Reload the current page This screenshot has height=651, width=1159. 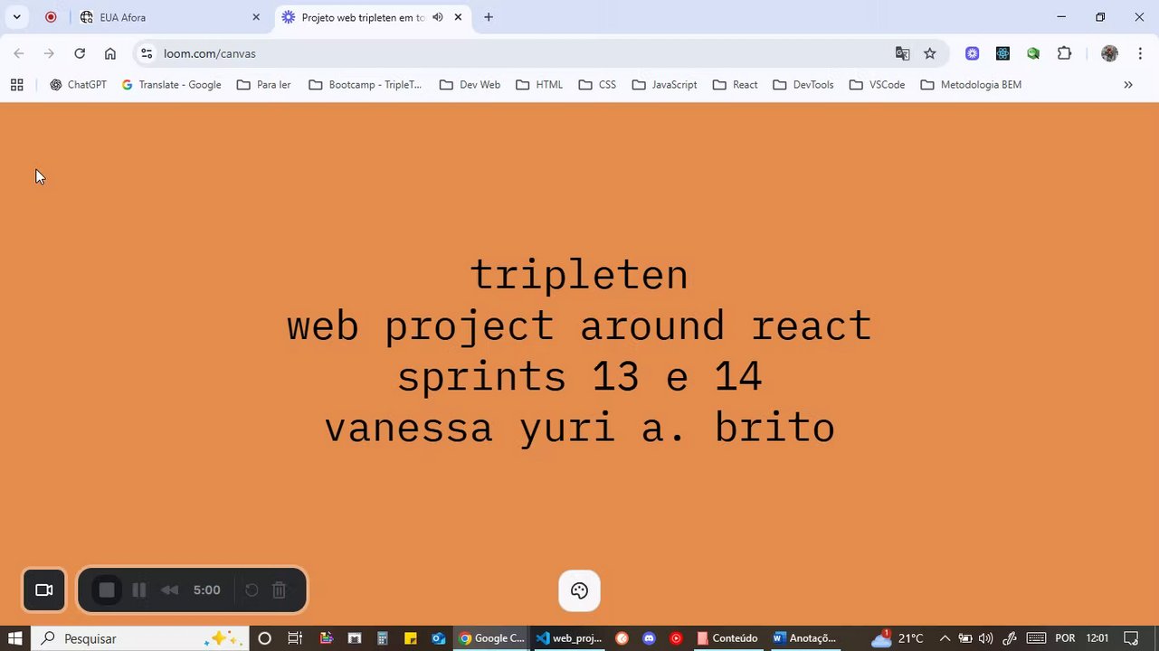pos(80,53)
